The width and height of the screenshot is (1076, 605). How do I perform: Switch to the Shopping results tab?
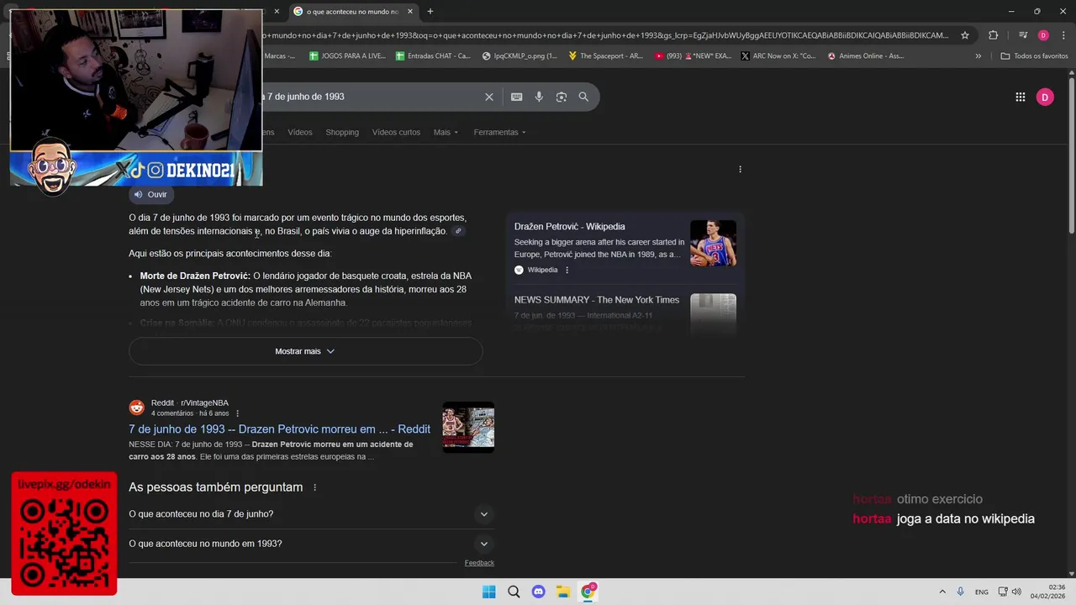(x=342, y=132)
